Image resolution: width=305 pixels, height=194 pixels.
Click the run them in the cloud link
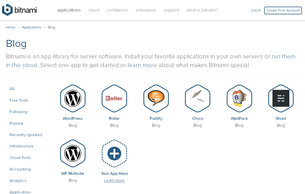(283, 57)
